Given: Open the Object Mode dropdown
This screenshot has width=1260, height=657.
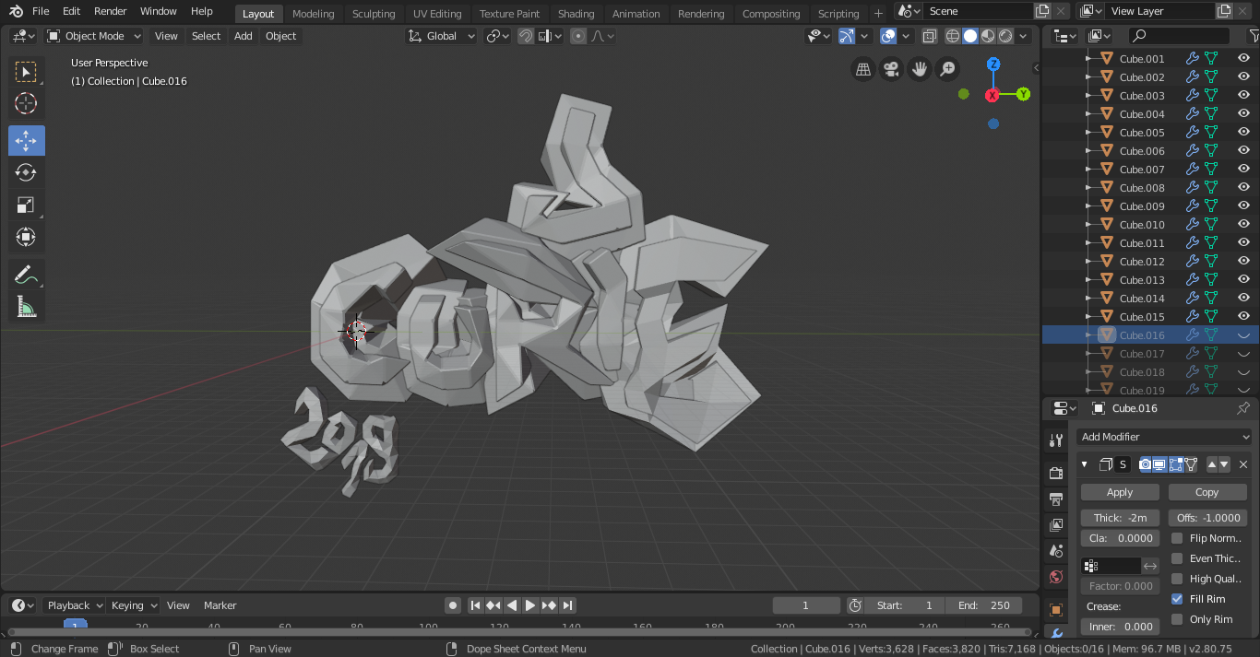Looking at the screenshot, I should pos(94,36).
